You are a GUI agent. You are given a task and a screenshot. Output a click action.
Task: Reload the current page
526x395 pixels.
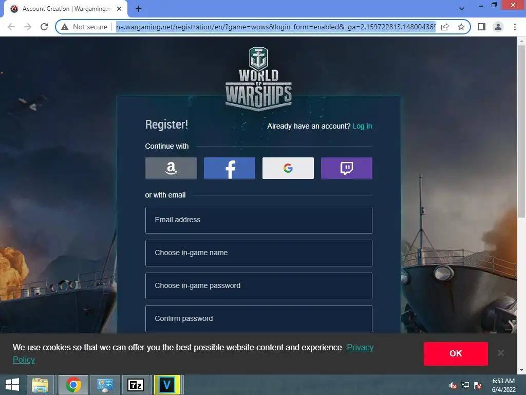coord(44,27)
